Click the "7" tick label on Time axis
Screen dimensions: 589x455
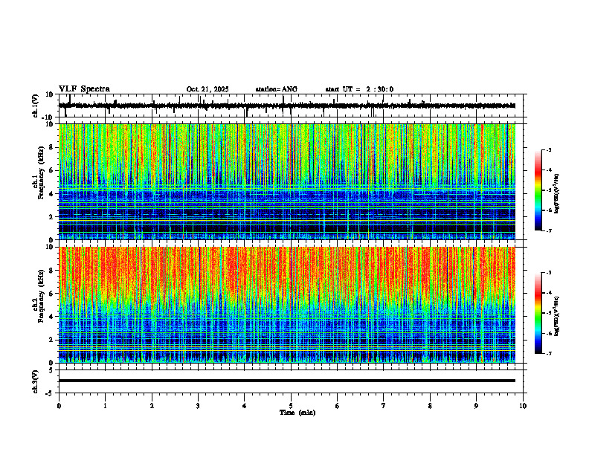click(x=384, y=406)
